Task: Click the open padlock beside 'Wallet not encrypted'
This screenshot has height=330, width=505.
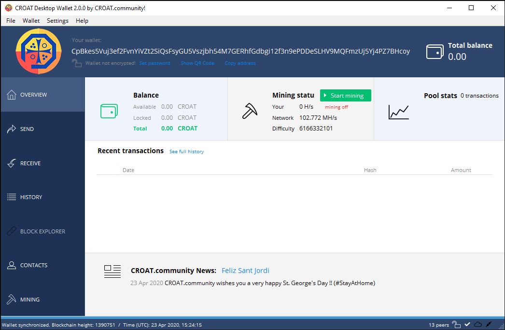Action: click(x=77, y=63)
